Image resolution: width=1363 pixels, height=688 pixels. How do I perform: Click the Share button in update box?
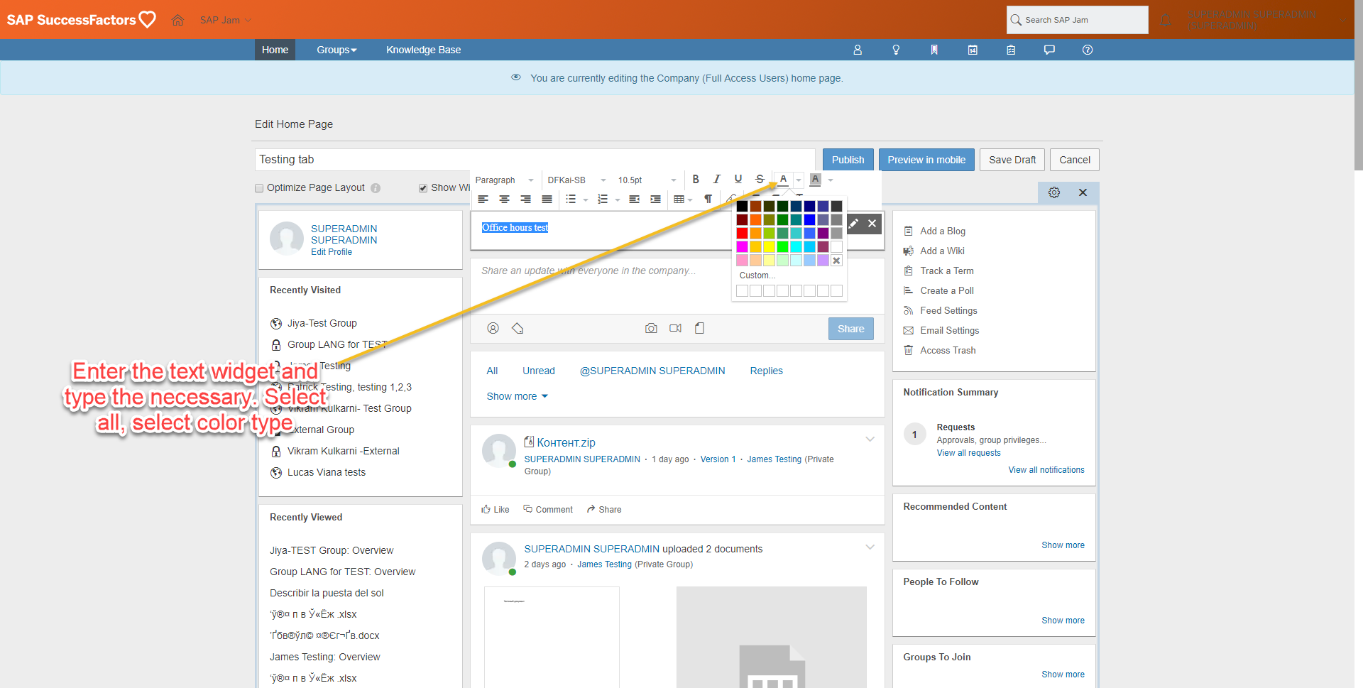pyautogui.click(x=851, y=329)
